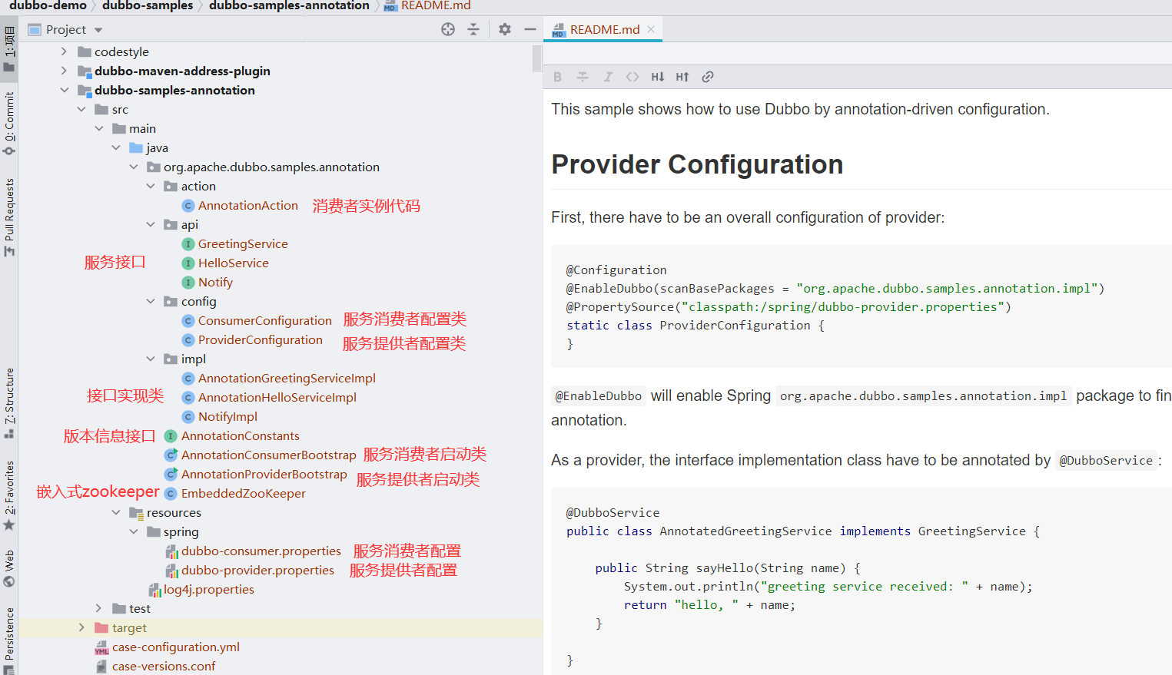Select Notify interface

point(215,282)
